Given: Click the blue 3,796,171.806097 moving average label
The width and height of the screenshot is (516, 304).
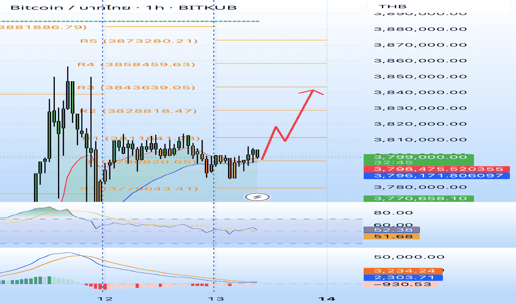Looking at the screenshot, I should click(437, 176).
